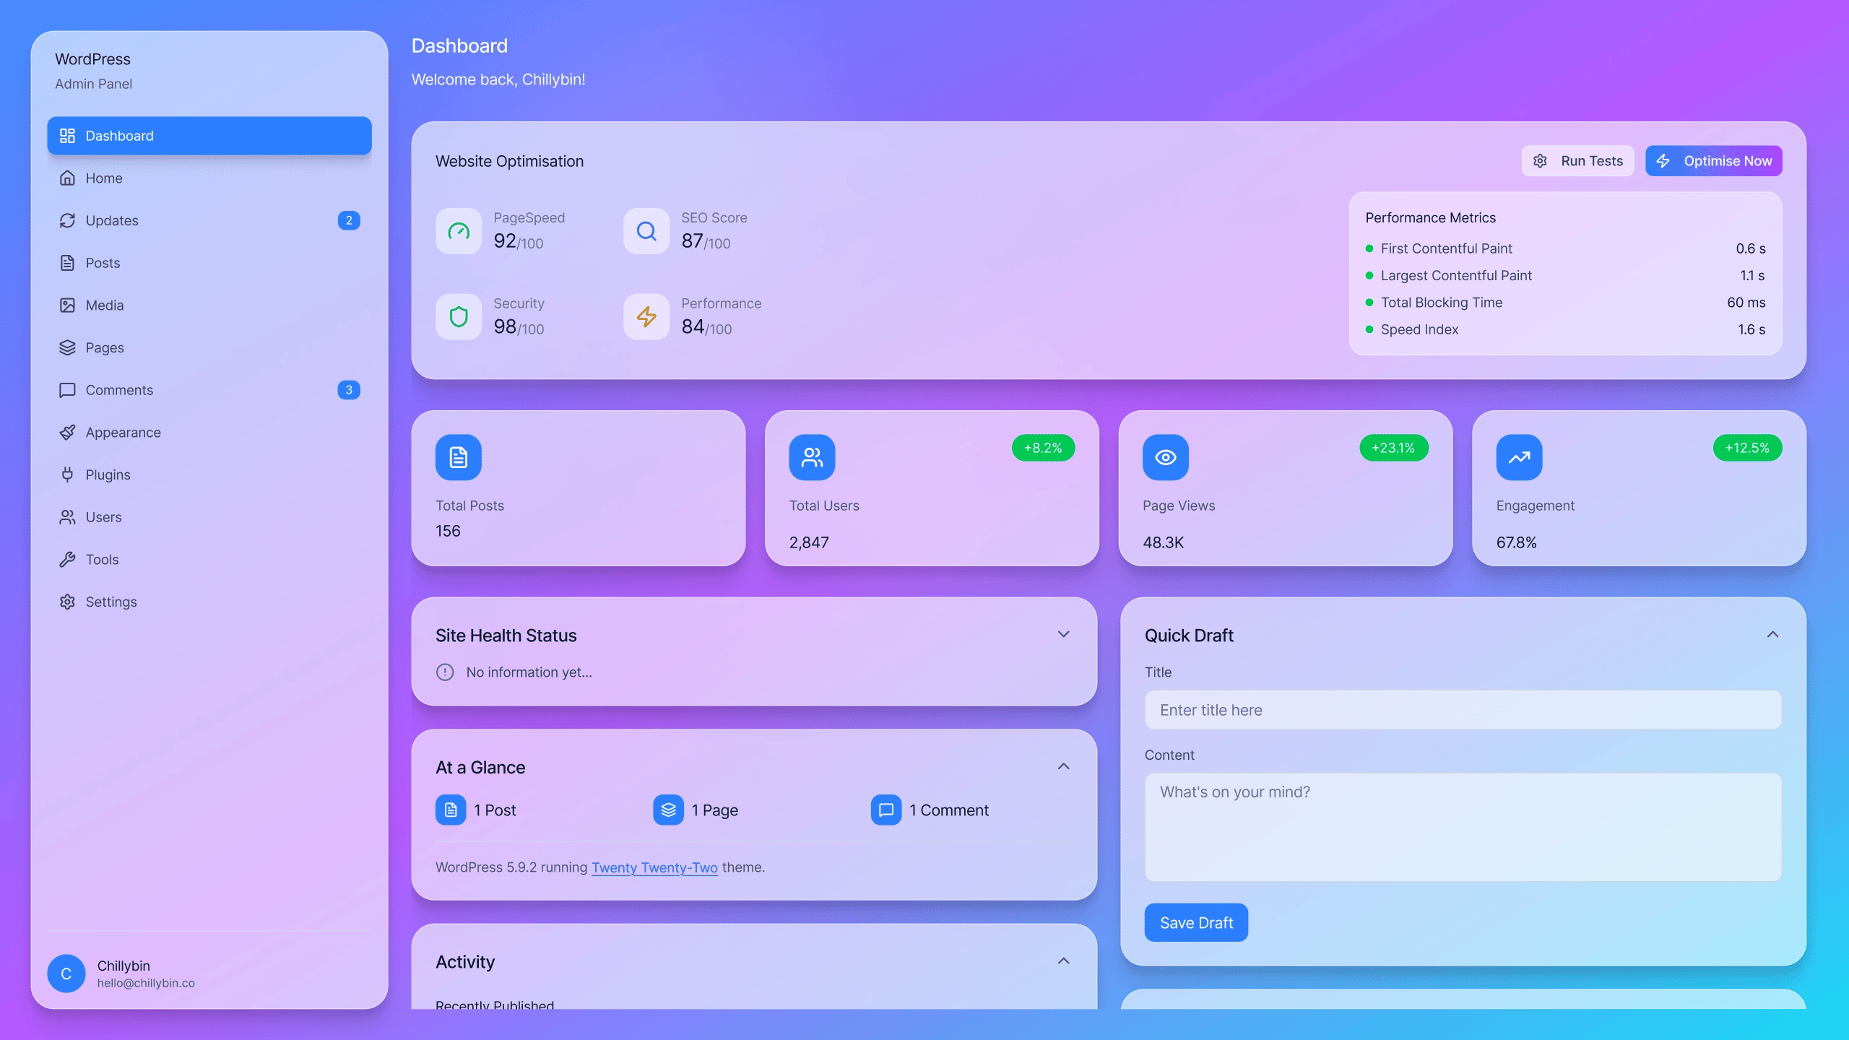Screen dimensions: 1849x1040
Task: Open the Updates badge showing 2
Action: [x=349, y=220]
